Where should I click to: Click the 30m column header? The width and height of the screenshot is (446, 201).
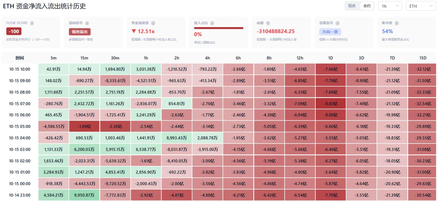[115, 58]
